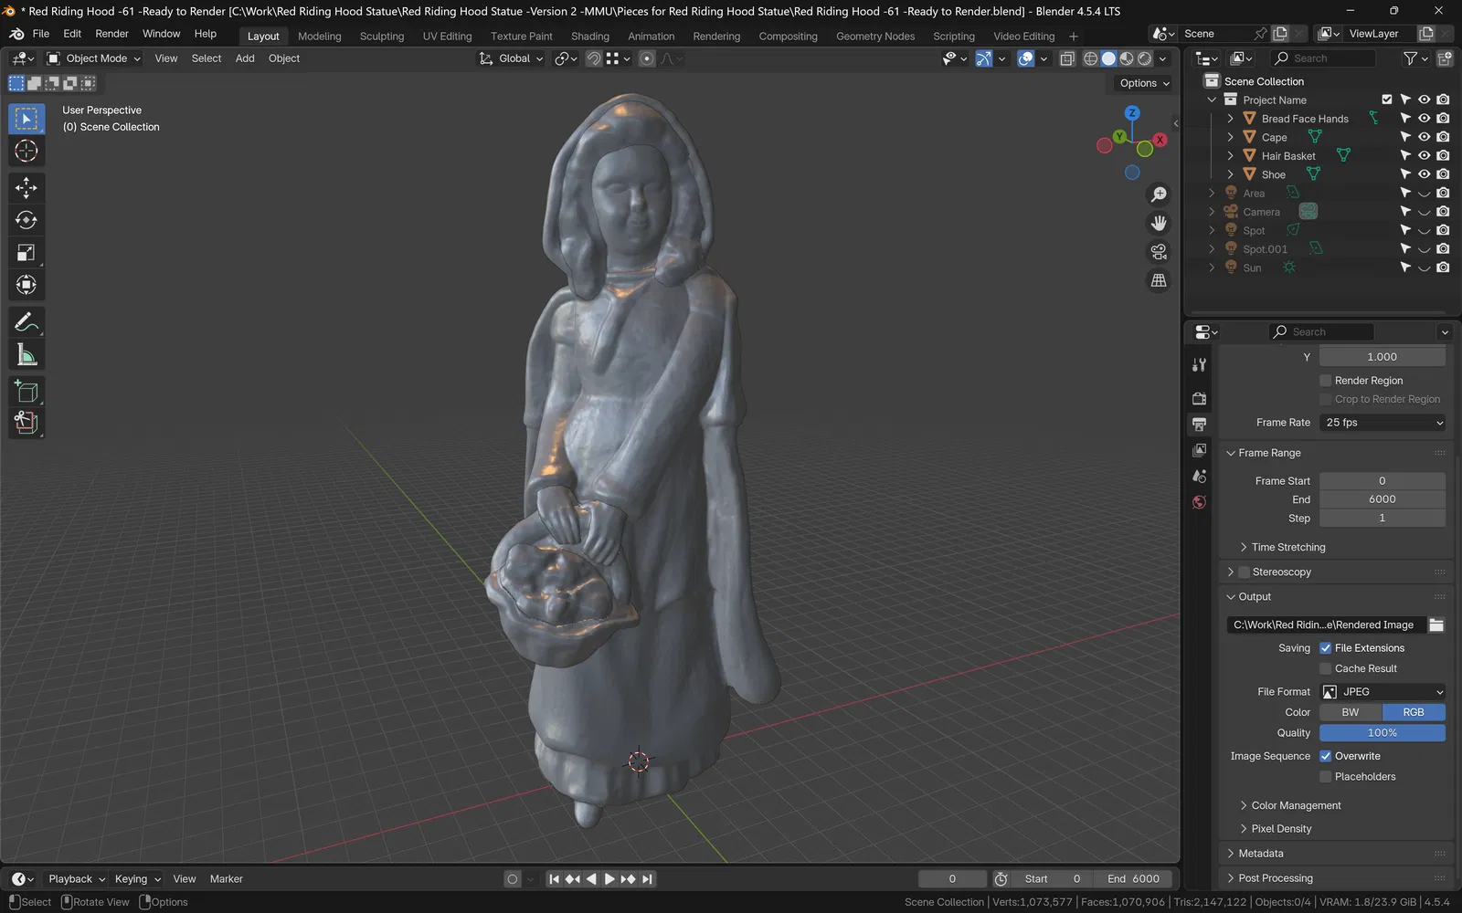Image resolution: width=1462 pixels, height=913 pixels.
Task: Choose the Scale tool
Action: pyautogui.click(x=26, y=253)
